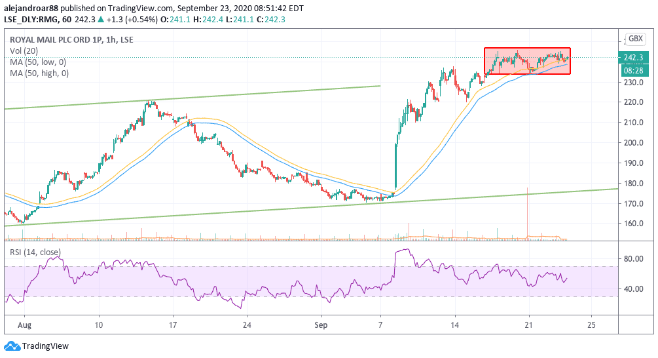
Task: Click the Vol (20) indicator legend
Action: point(24,51)
